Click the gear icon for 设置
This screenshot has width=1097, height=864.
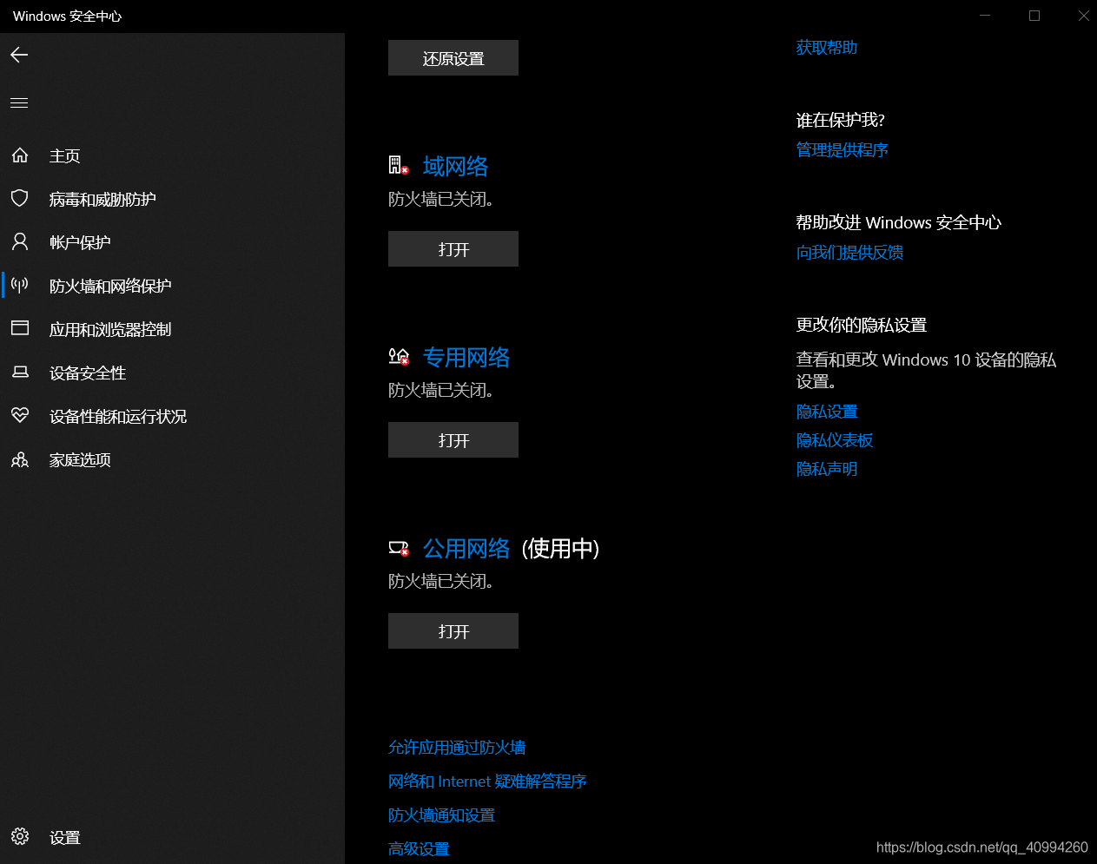tap(20, 836)
